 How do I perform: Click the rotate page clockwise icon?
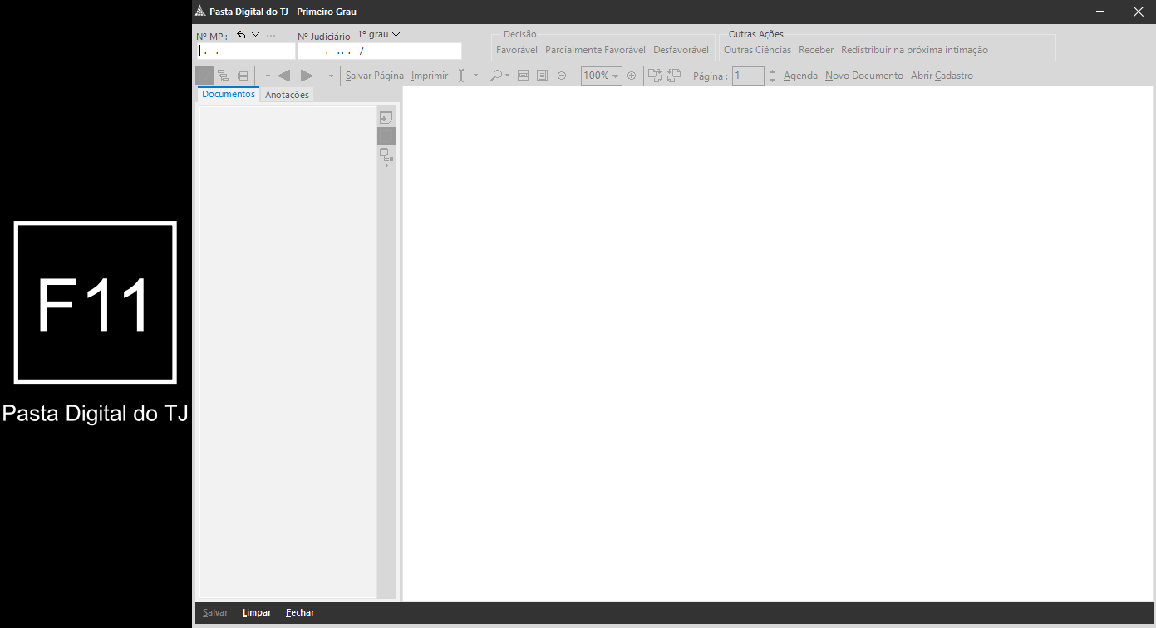(655, 76)
